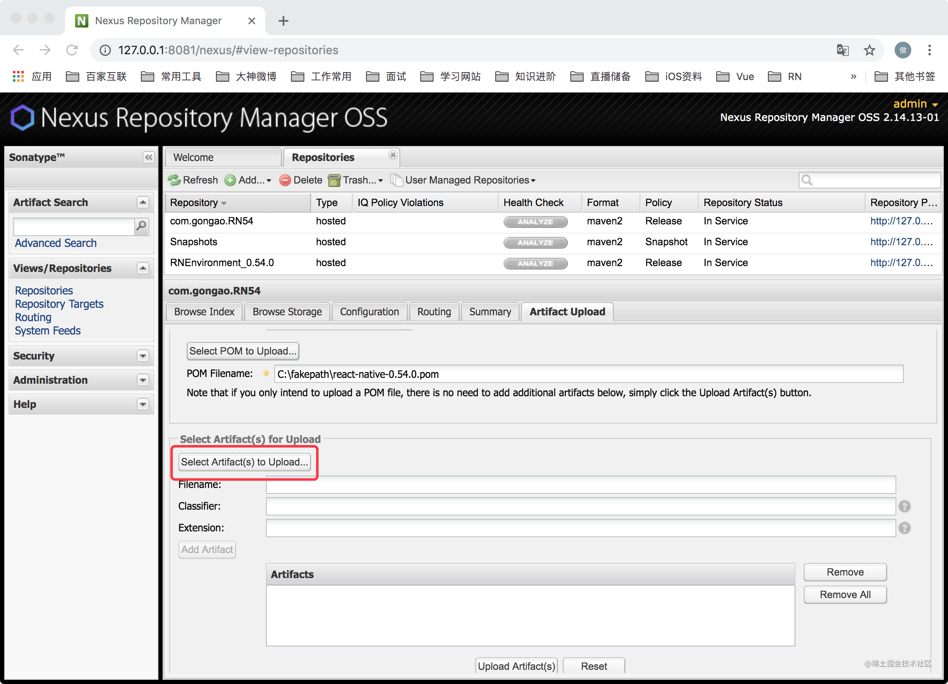
Task: Switch to the Browse Storage tab
Action: pyautogui.click(x=287, y=312)
